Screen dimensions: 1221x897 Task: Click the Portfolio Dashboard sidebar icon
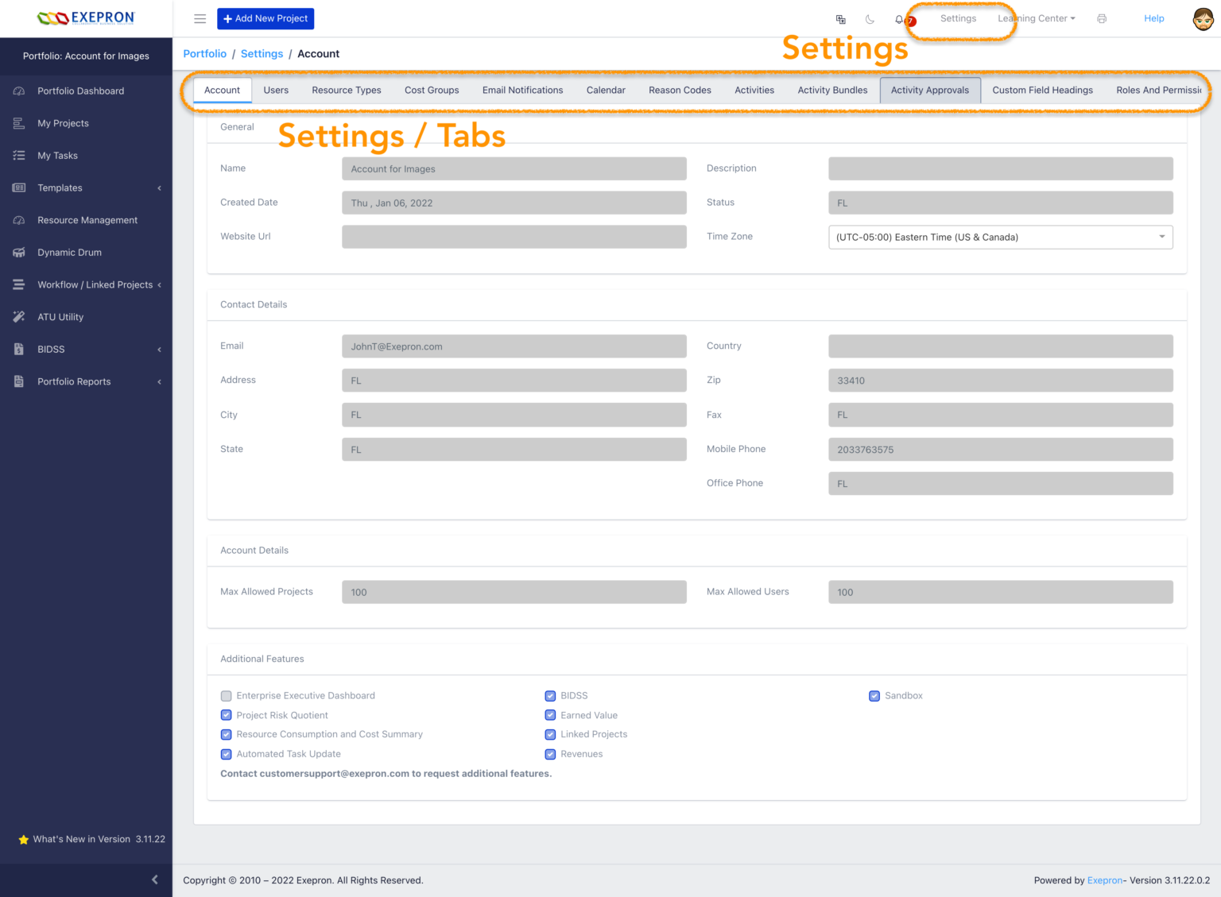19,91
